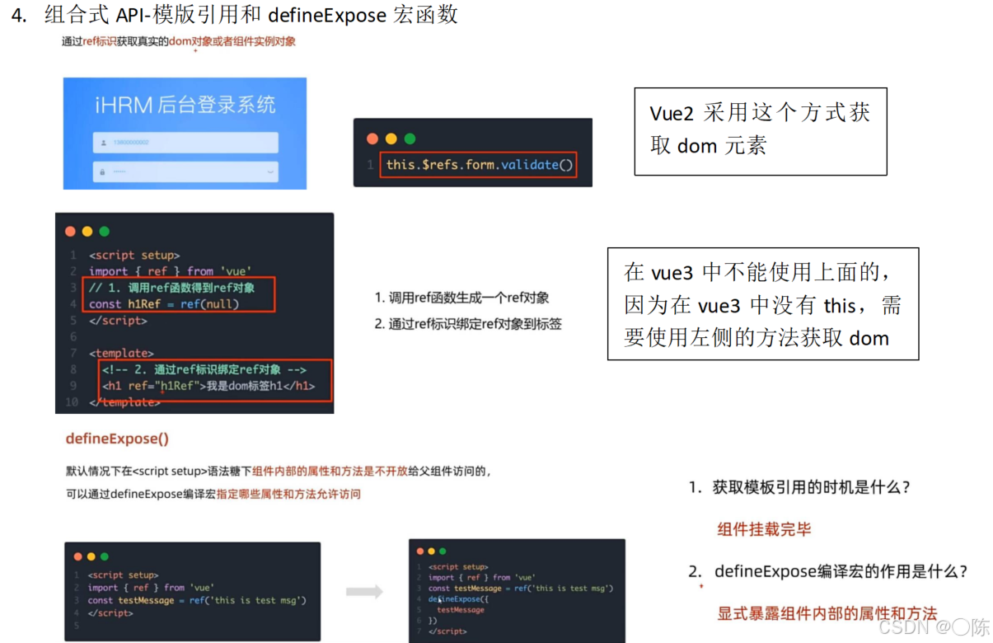Click the yellow dot on the left defineExpose code snippet
Screen dimensions: 993x643
click(x=91, y=556)
